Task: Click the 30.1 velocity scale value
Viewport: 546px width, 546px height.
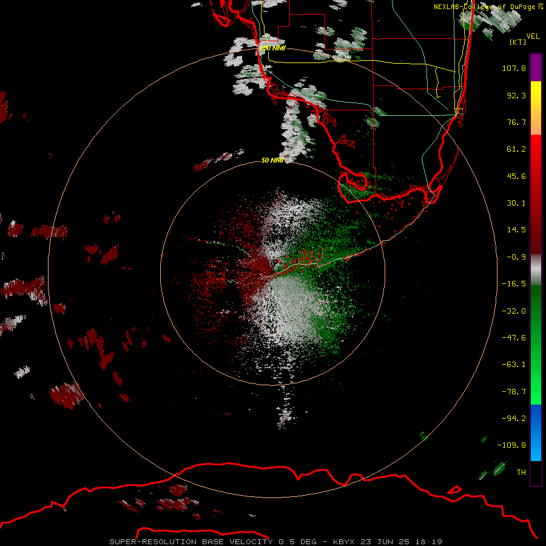Action: [x=516, y=203]
